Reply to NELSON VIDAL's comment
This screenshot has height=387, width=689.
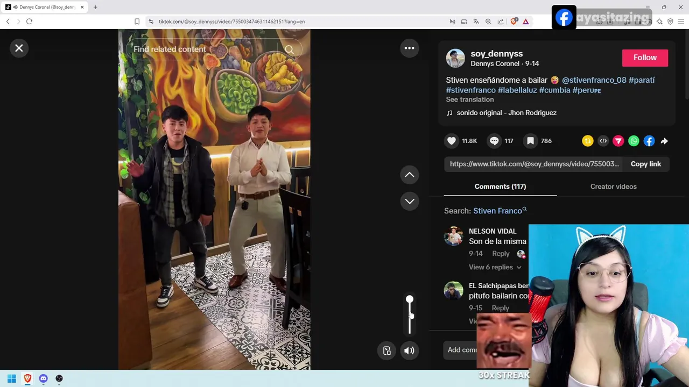(501, 254)
